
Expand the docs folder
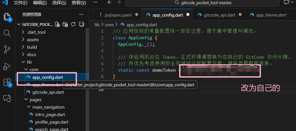point(23,54)
